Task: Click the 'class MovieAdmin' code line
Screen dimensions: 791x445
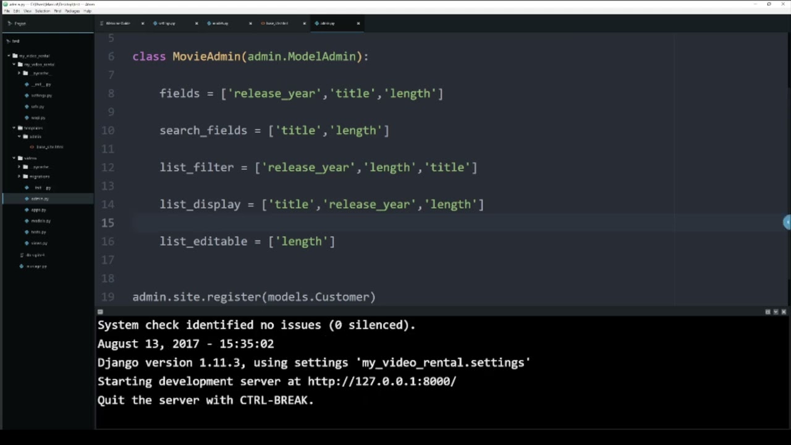Action: click(250, 56)
